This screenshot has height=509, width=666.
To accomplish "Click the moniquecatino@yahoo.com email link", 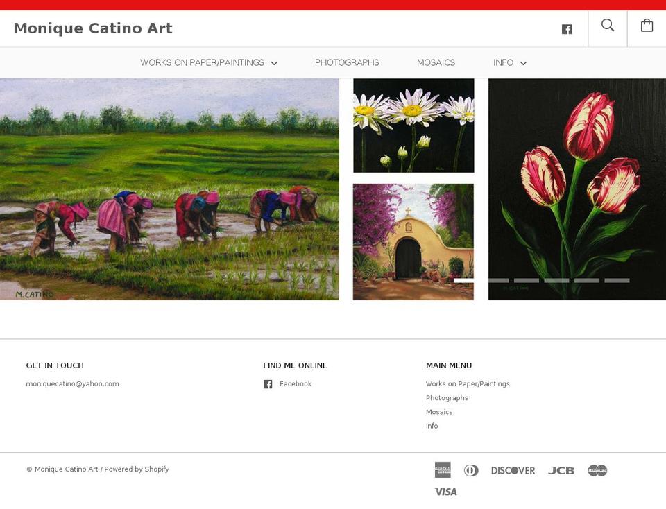I will 73,383.
